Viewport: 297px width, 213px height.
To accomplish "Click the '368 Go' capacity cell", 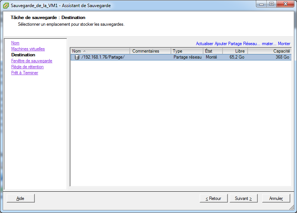I will tap(282, 57).
